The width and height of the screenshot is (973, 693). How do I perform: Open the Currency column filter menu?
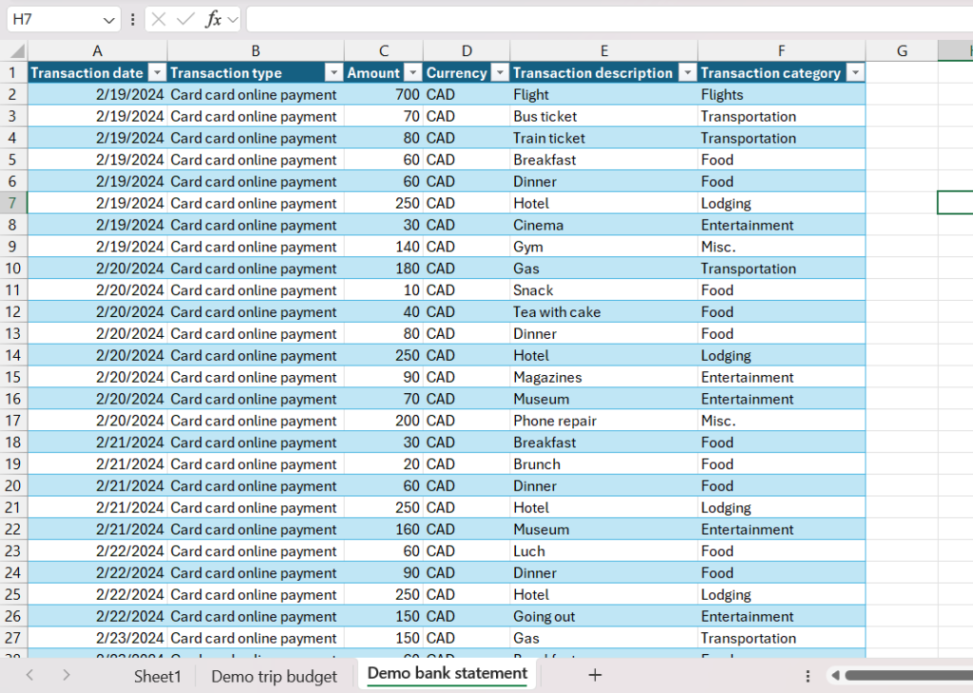(x=500, y=72)
